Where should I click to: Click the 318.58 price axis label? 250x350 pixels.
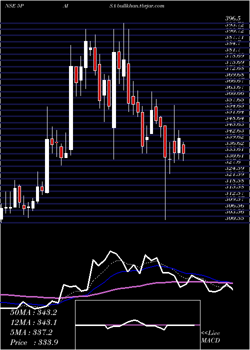point(234,180)
